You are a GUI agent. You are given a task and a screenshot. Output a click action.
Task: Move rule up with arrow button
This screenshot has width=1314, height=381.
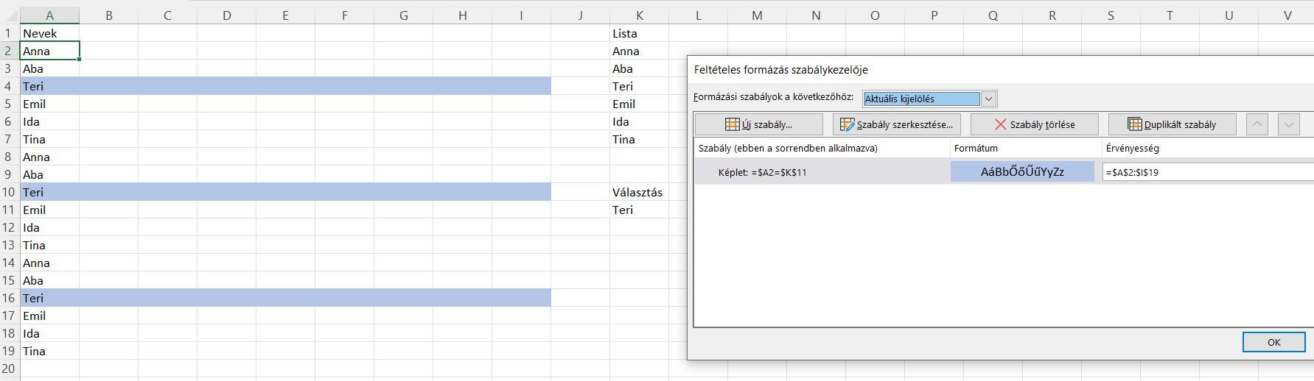tap(1257, 124)
